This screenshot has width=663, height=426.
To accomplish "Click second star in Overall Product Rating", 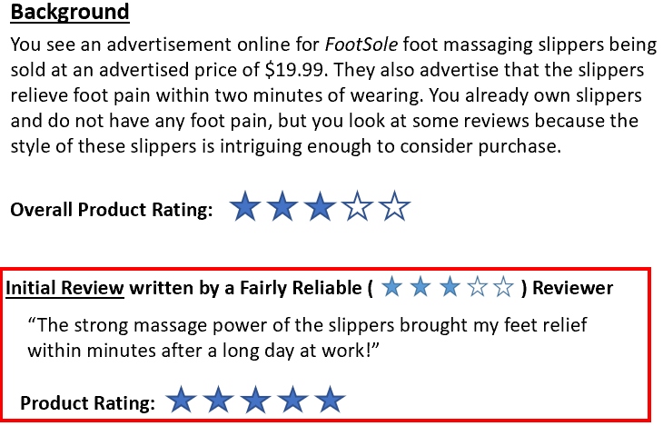I will (x=282, y=209).
